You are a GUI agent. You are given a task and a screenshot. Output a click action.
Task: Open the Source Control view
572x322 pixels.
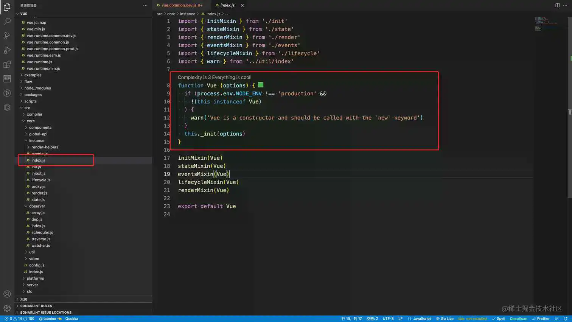[7, 36]
